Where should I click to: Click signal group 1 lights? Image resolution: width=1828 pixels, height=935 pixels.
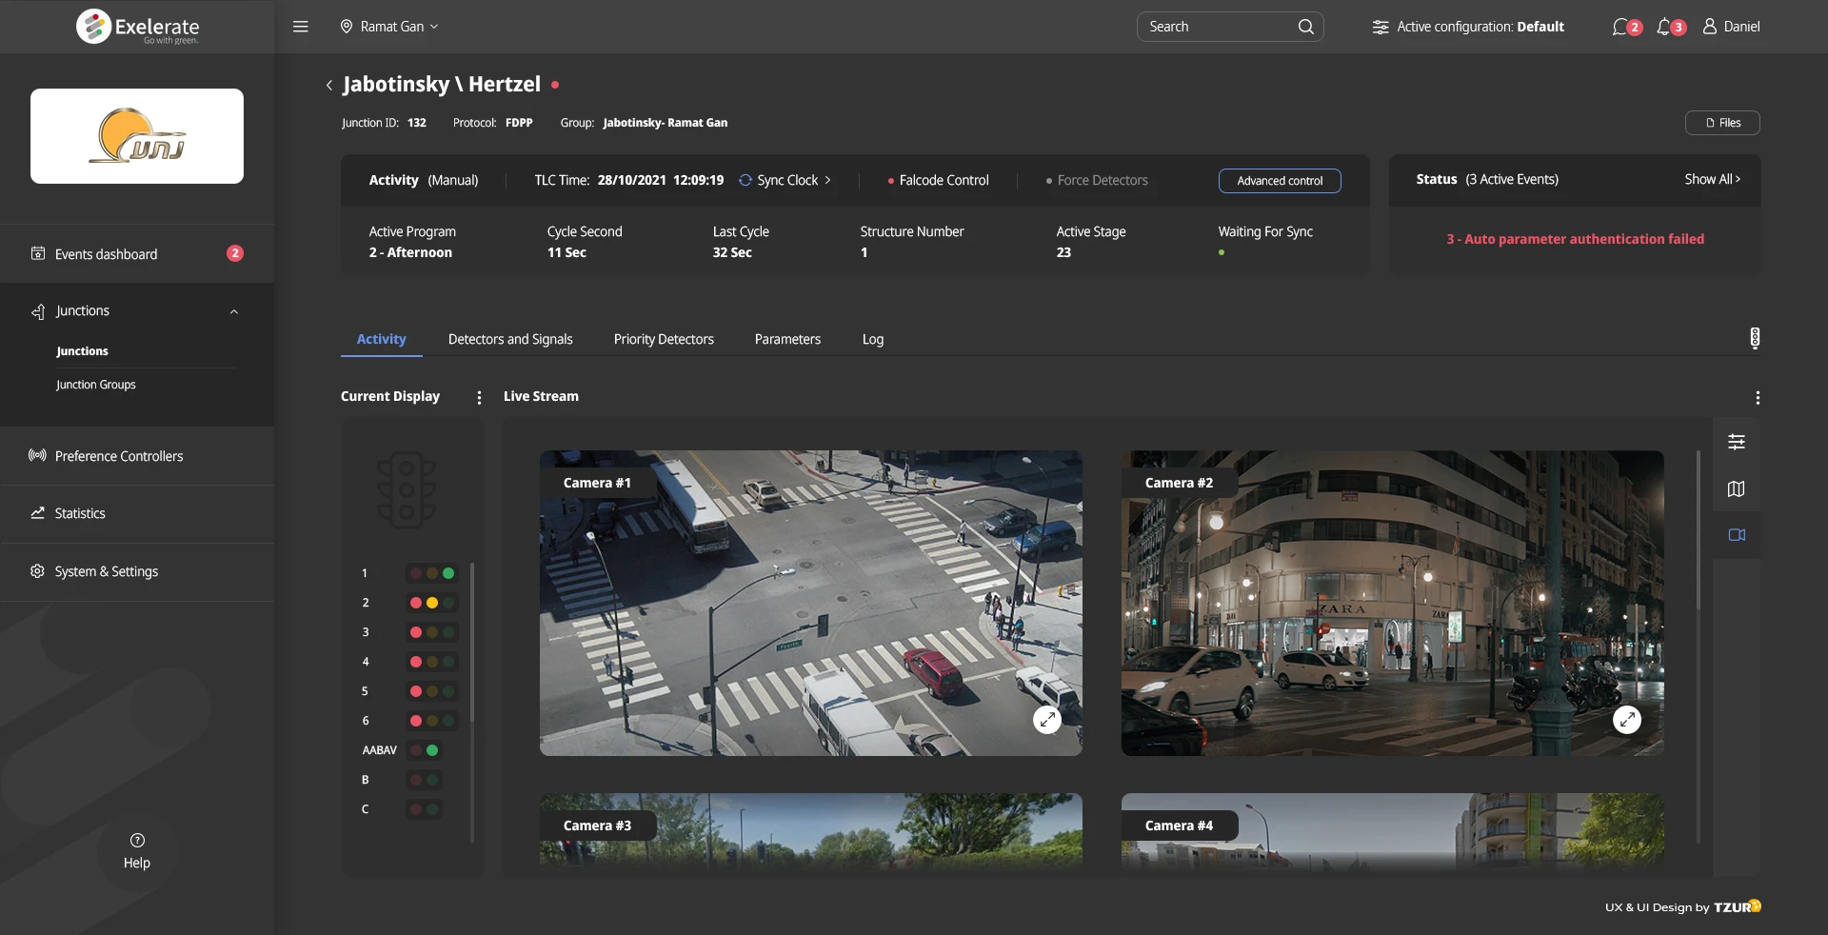pyautogui.click(x=432, y=573)
